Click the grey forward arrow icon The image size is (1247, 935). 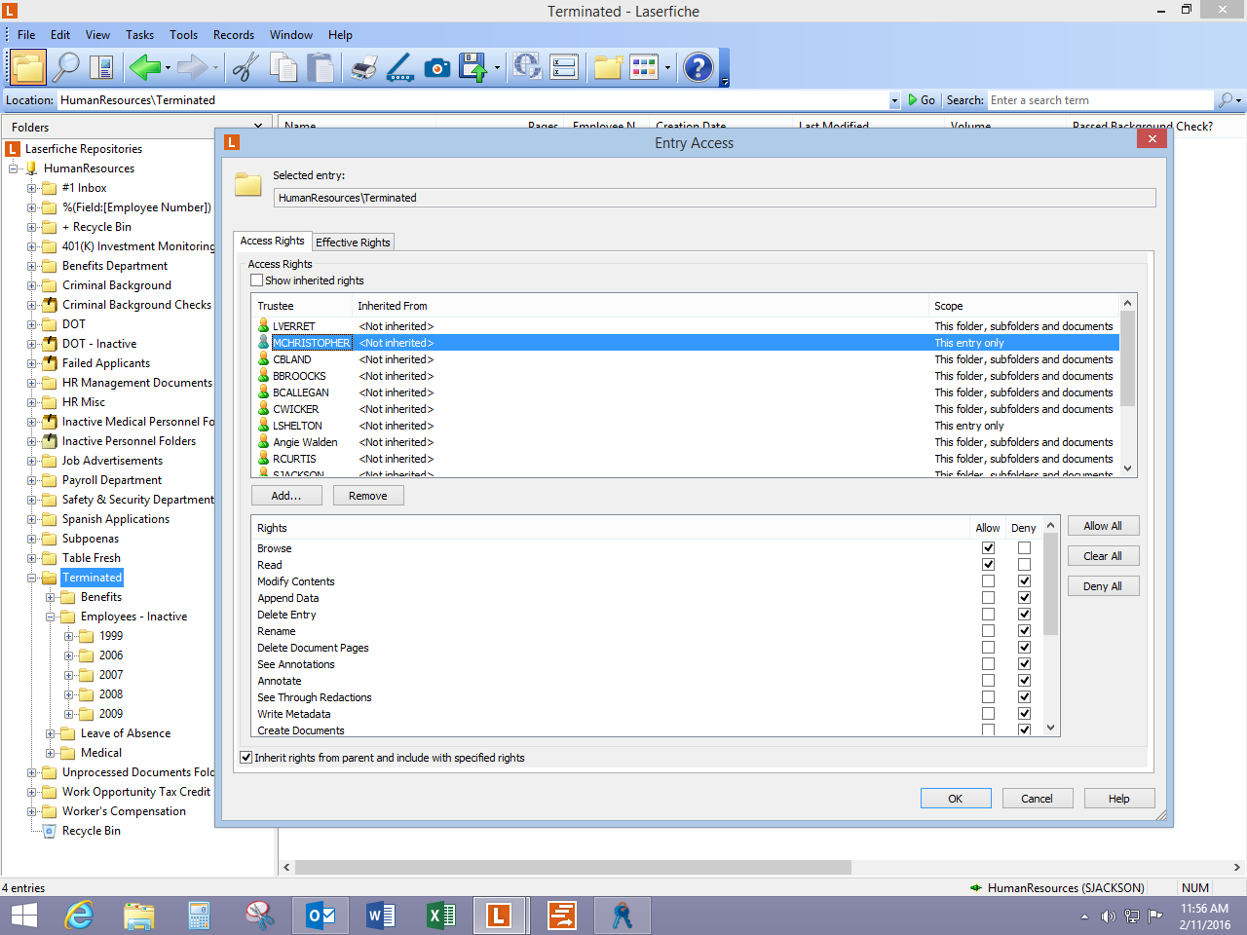pos(193,67)
